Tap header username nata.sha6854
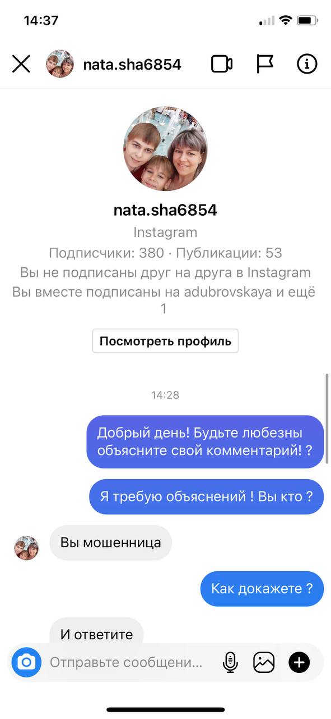The image size is (331, 719). [x=132, y=64]
